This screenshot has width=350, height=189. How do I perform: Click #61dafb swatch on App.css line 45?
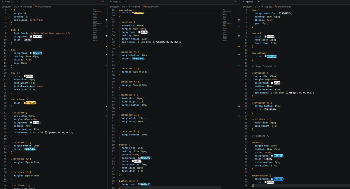click(x=272, y=156)
